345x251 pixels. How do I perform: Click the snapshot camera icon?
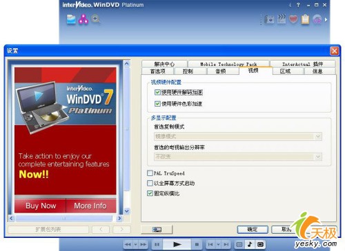point(270,20)
